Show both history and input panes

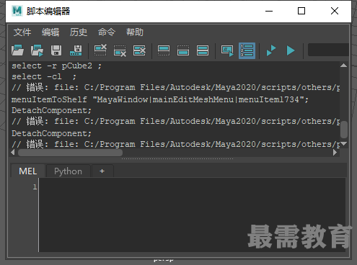coord(203,50)
